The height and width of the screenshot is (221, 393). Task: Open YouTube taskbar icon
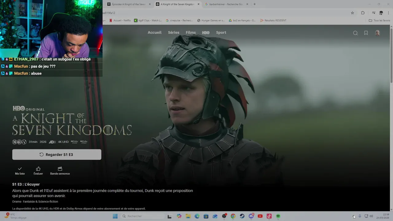tap(260, 216)
